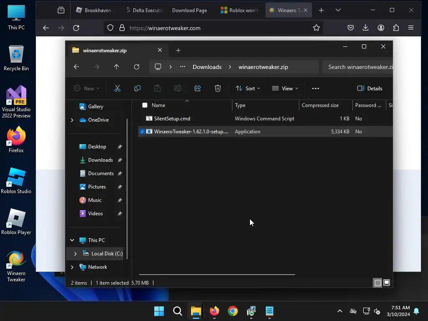Open Firefox extensions puzzle icon
Screen dimensions: 428x321
[396, 28]
